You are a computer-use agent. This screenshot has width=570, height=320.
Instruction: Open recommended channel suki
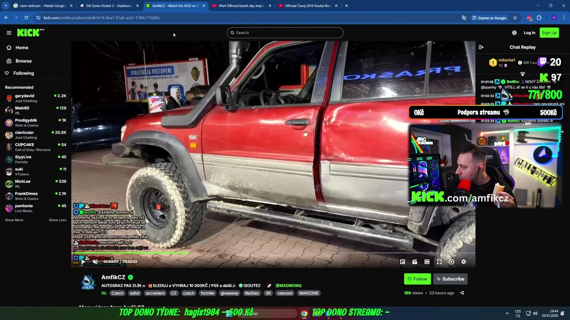click(x=36, y=172)
